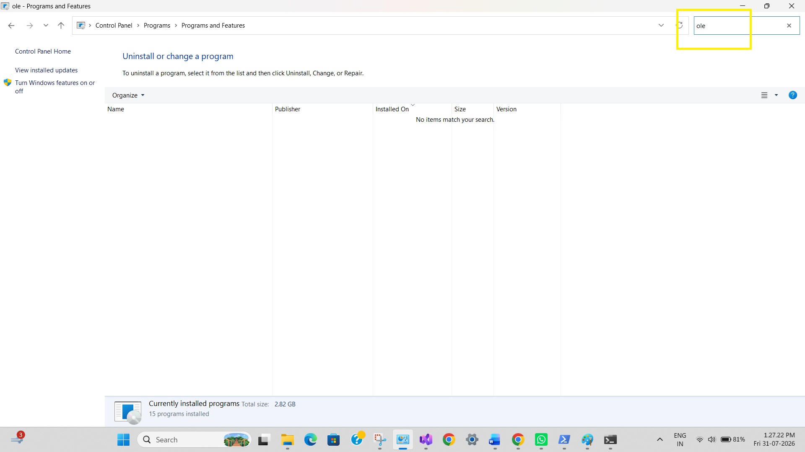This screenshot has height=452, width=805.
Task: Open Control Panel Home
Action: coord(43,51)
